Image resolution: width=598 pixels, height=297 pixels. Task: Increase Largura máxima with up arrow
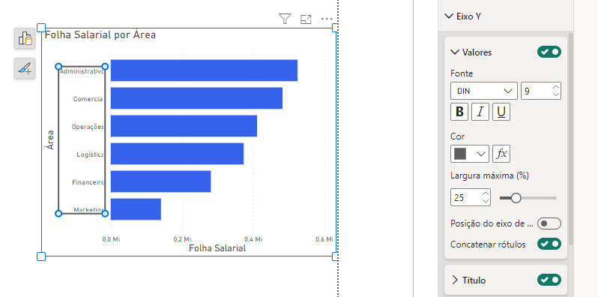(486, 193)
